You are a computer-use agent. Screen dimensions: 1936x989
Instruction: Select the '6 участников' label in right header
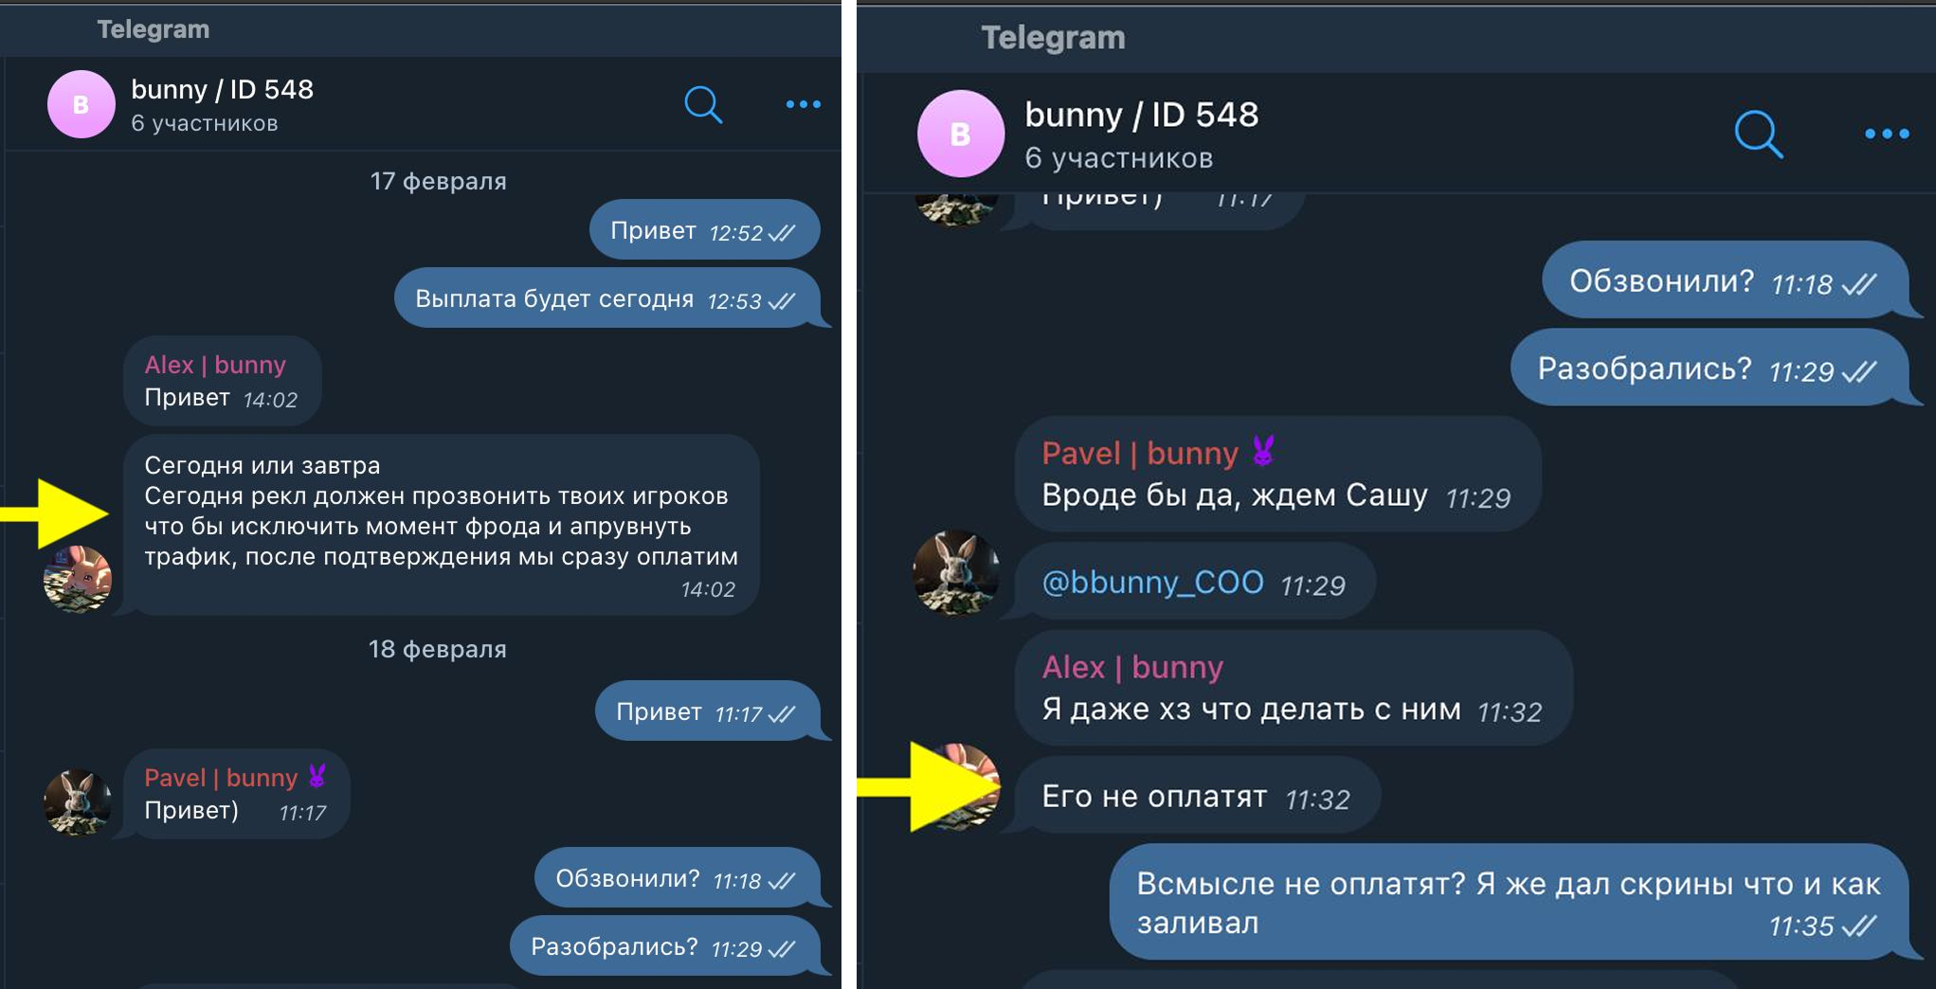coord(1118,157)
